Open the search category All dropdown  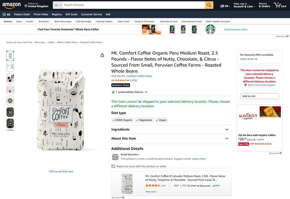58,5
